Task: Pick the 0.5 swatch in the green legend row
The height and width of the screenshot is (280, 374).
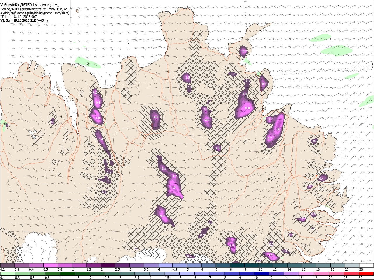Action: tap(37, 274)
